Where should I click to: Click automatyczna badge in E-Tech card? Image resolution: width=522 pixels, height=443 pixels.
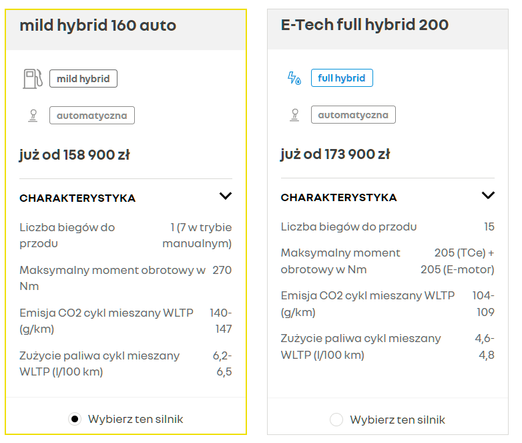pyautogui.click(x=353, y=115)
